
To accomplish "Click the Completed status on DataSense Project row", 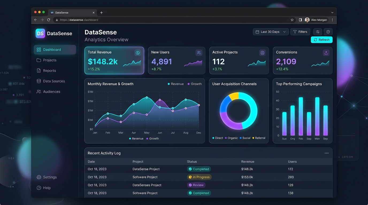I will pos(199,169).
